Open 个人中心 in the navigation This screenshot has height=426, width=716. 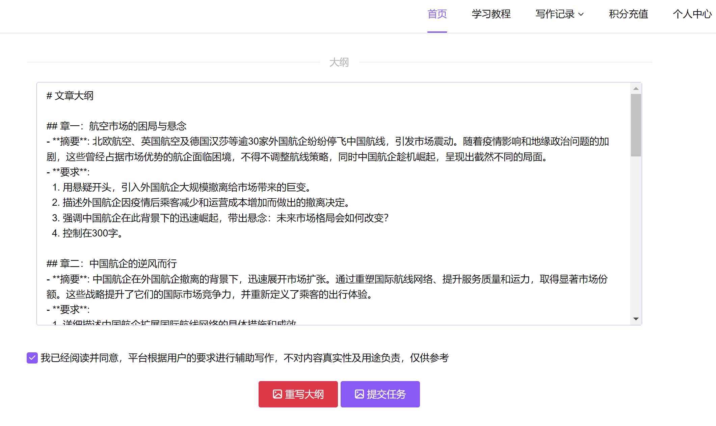tap(692, 14)
